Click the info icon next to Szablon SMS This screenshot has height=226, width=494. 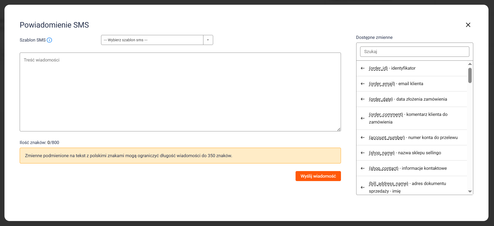tap(49, 40)
